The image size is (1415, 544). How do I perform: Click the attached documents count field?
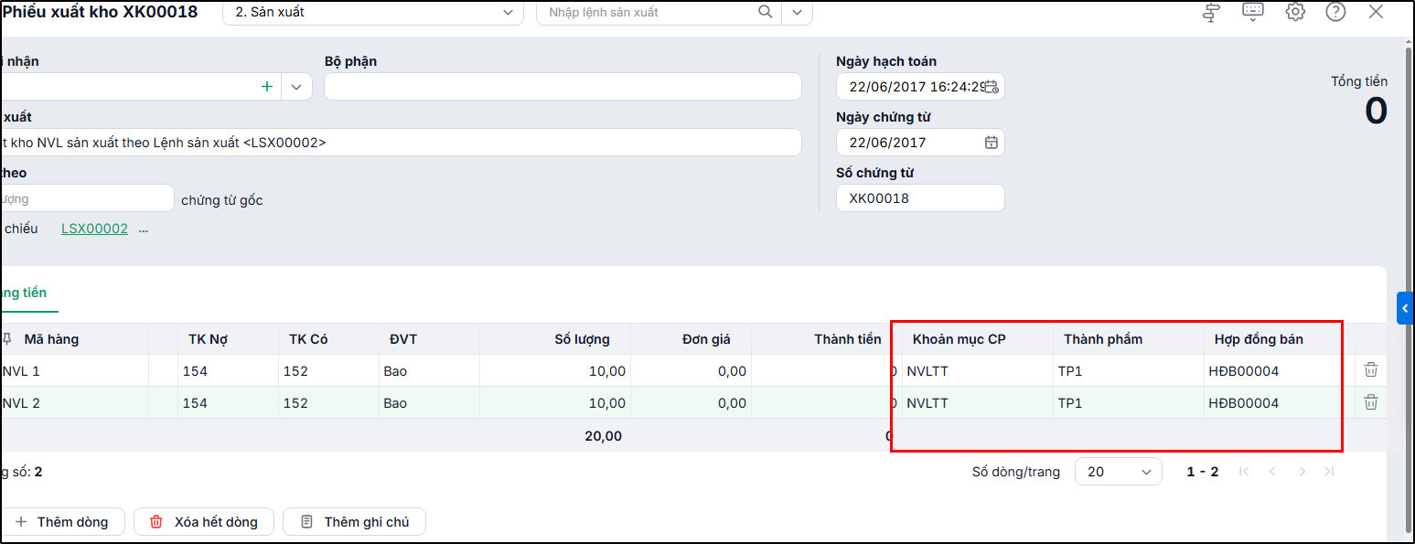pos(87,198)
